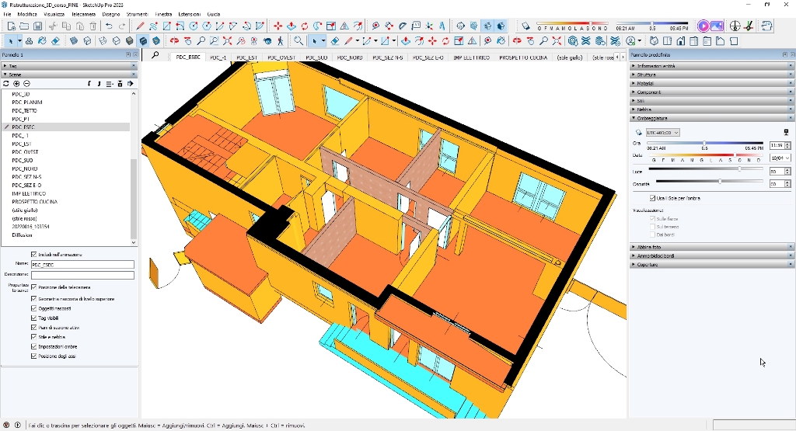
Task: Expand the Componenti section
Action: [712, 92]
